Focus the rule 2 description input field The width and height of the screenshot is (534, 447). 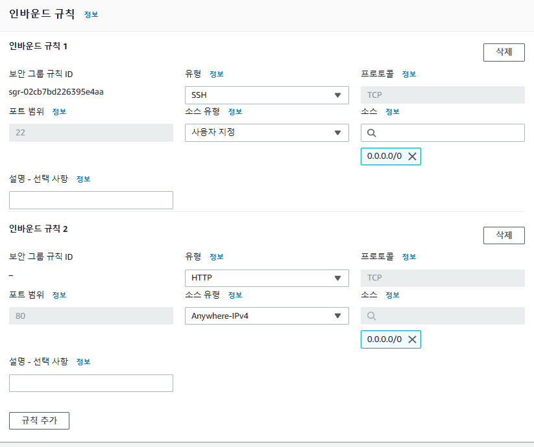pyautogui.click(x=91, y=383)
